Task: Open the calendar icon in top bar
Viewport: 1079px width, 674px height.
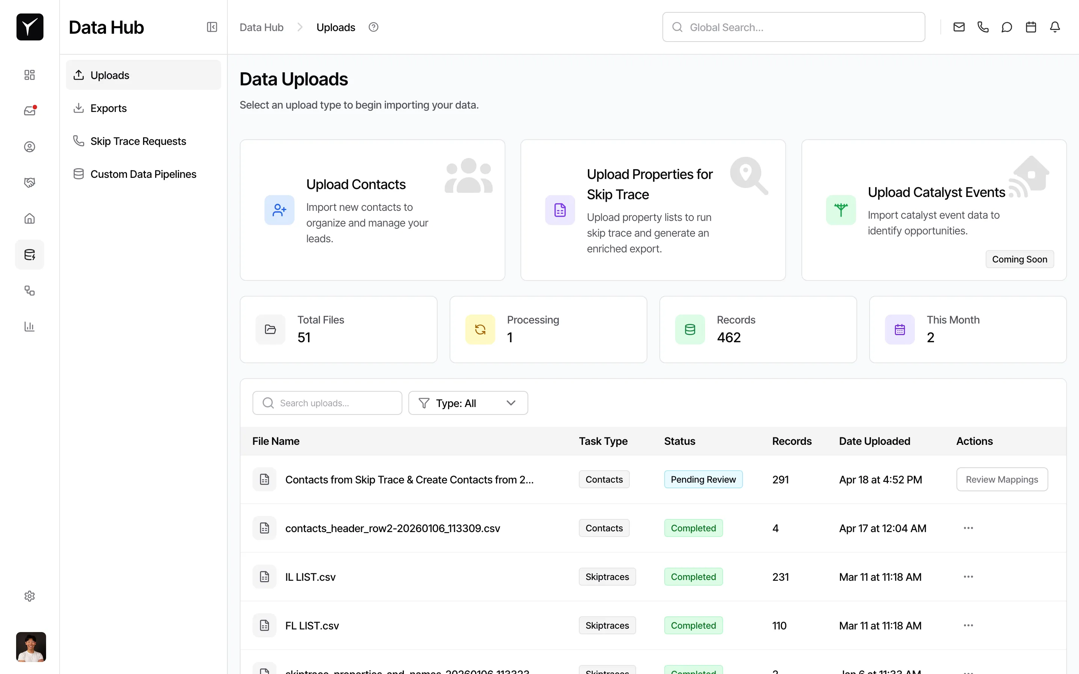Action: pyautogui.click(x=1031, y=27)
